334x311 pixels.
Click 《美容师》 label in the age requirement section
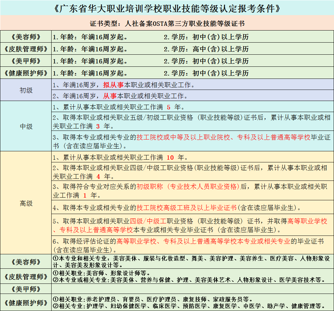click(26, 37)
